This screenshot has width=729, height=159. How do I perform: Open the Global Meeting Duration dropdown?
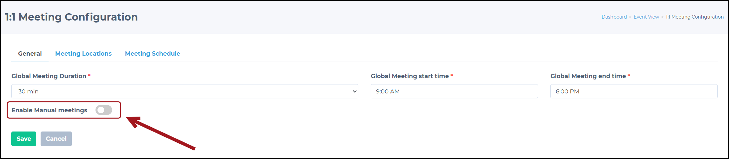185,91
